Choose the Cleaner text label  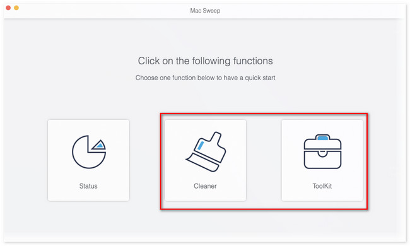click(x=205, y=186)
